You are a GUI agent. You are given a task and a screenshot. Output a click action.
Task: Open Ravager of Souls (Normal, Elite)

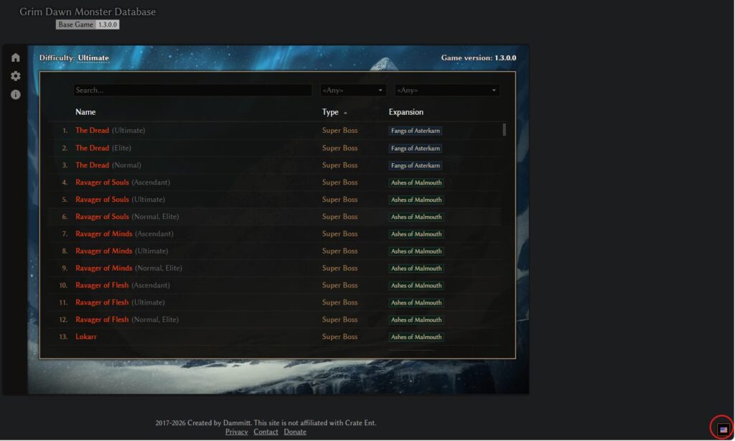click(x=127, y=216)
